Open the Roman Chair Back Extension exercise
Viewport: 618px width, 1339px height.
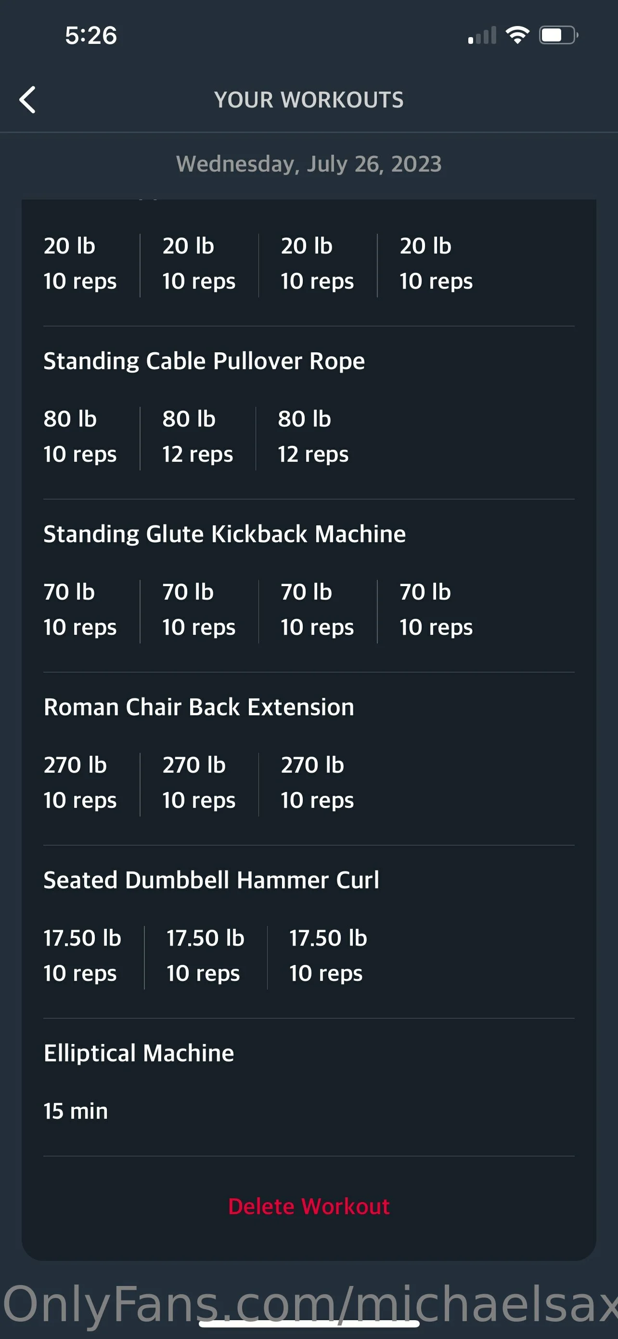pyautogui.click(x=199, y=707)
